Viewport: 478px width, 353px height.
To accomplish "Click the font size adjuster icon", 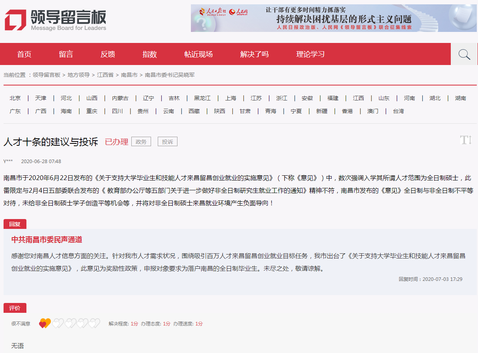I will [466, 140].
